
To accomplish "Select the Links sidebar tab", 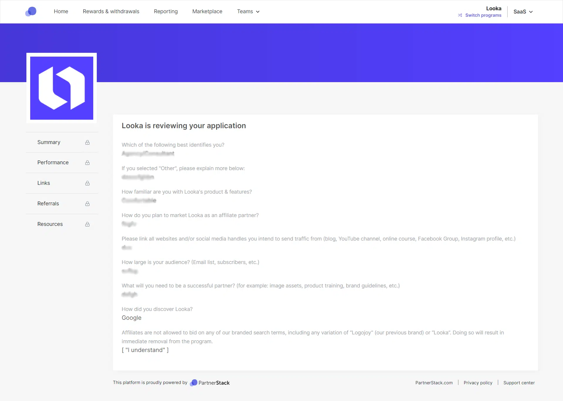I will [x=62, y=183].
